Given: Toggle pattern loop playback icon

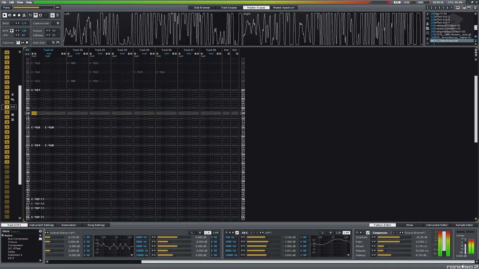Looking at the screenshot, I should coord(9,15).
